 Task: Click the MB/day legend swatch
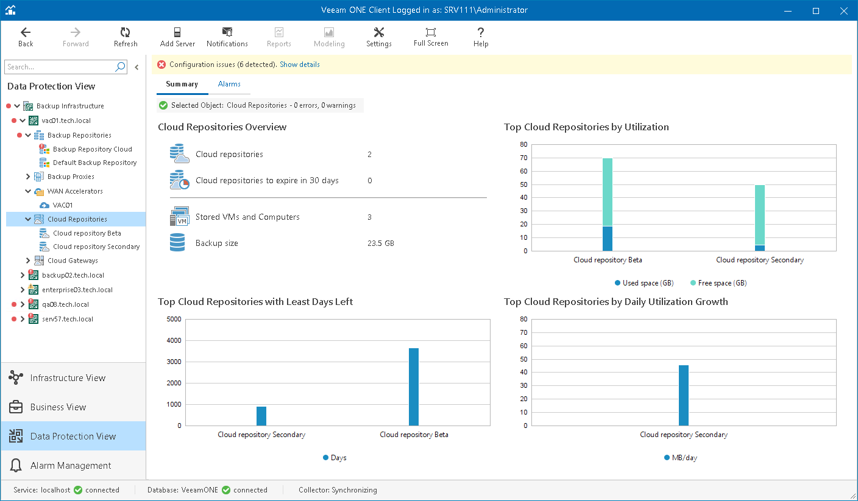tap(667, 458)
